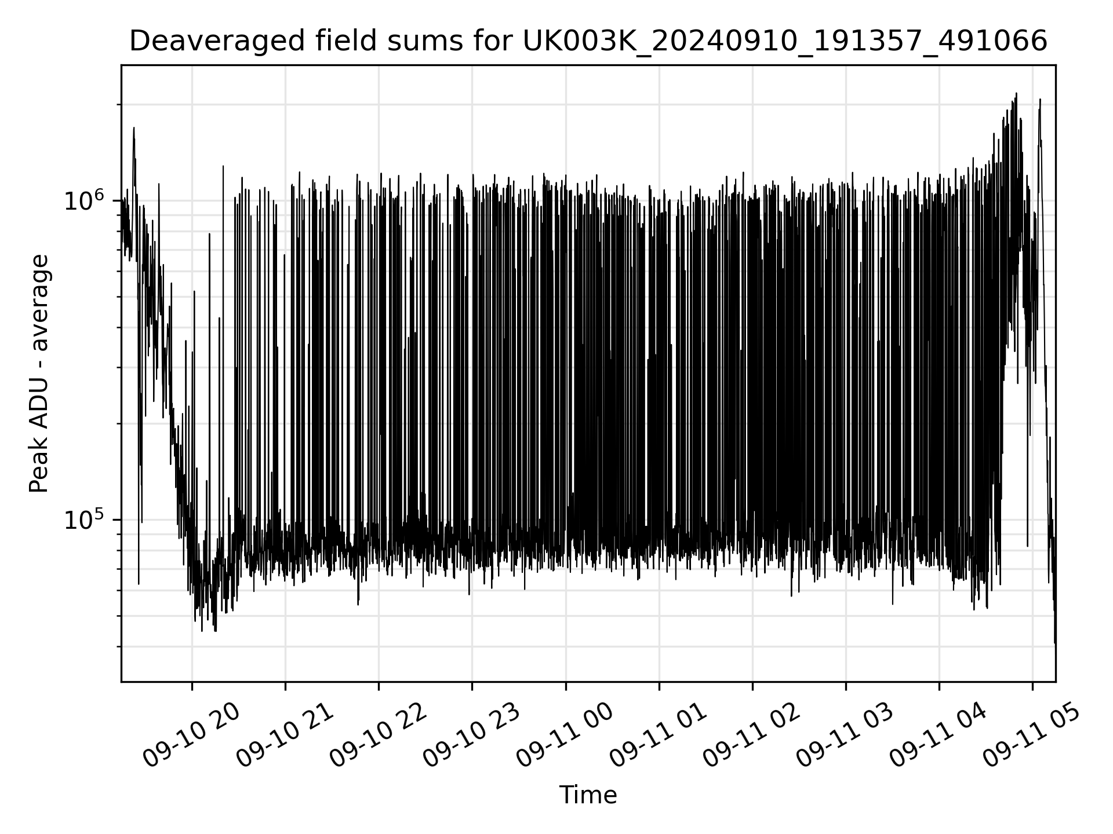1113x834 pixels.
Task: Click the x tick label '09-11 02'
Action: coord(752,736)
